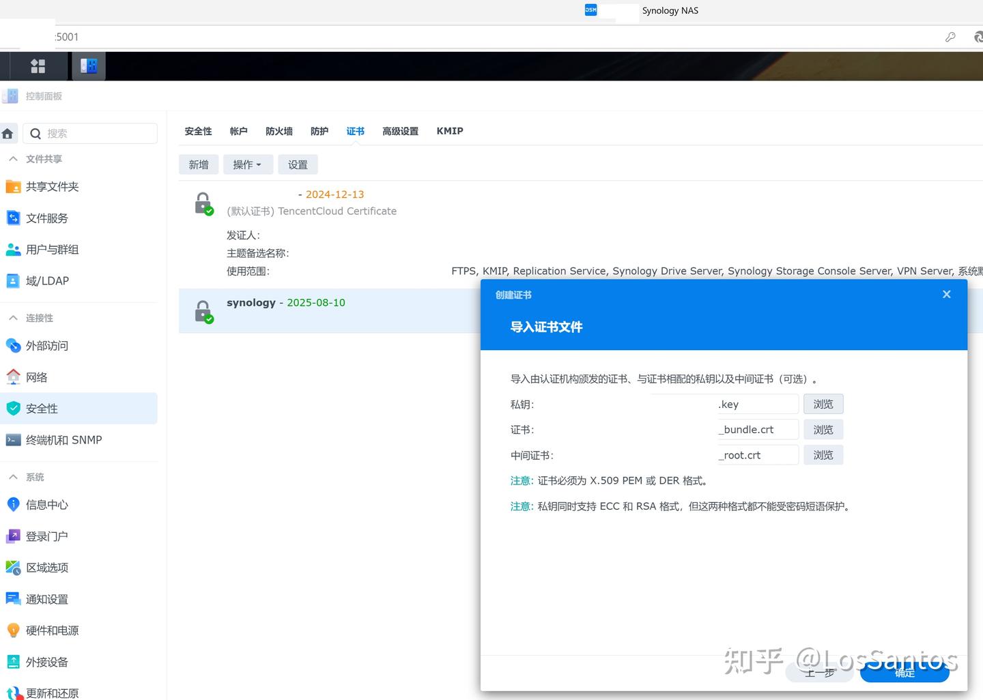Image resolution: width=983 pixels, height=700 pixels.
Task: Open 登录门户 settings
Action: (x=46, y=536)
